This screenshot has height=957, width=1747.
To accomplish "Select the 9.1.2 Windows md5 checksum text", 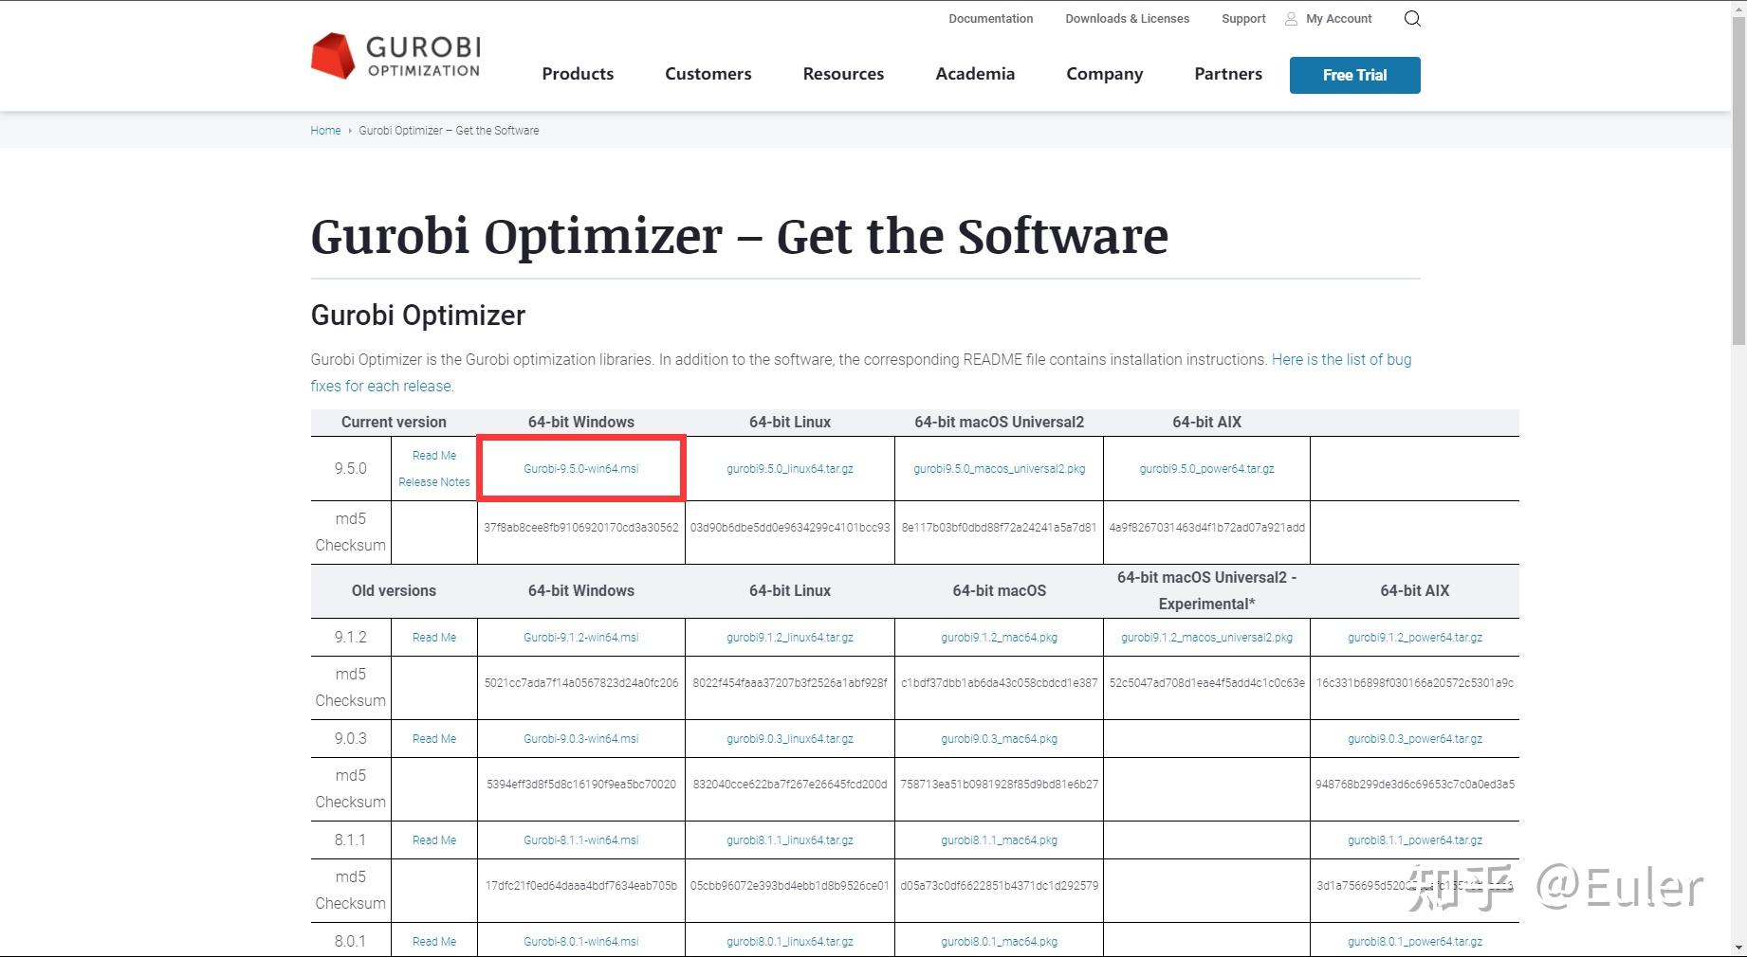I will point(581,683).
